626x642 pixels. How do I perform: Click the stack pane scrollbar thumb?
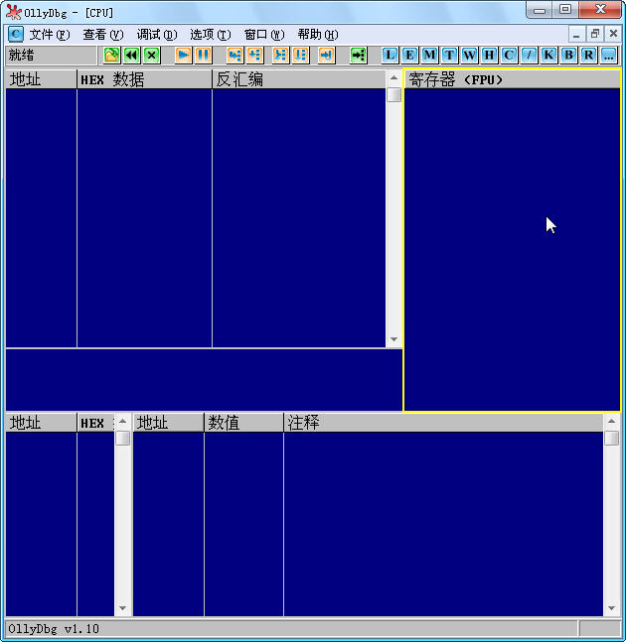point(611,439)
